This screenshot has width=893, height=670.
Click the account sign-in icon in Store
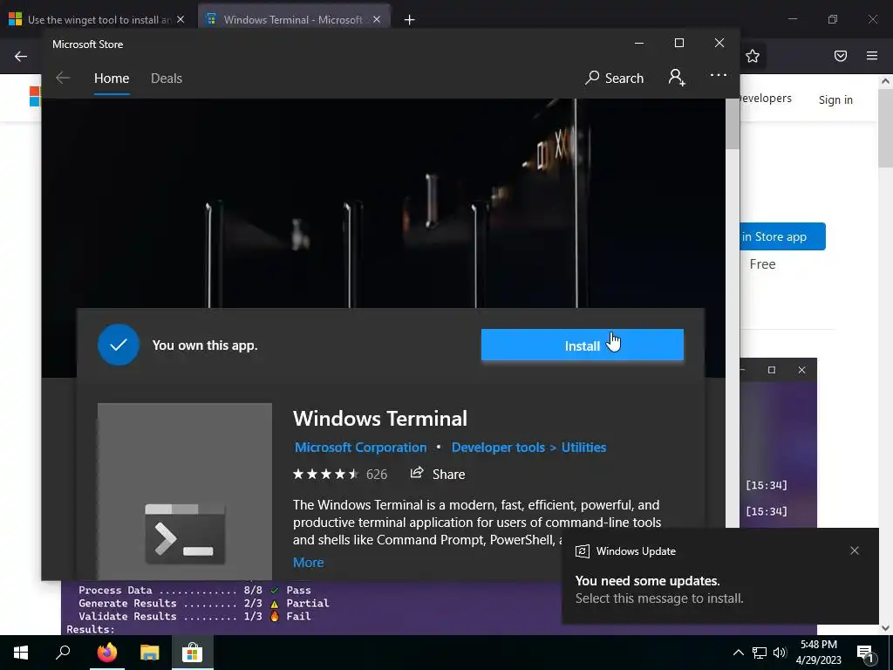[x=677, y=78]
